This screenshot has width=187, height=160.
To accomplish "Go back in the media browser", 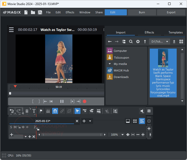I will 110,42.
